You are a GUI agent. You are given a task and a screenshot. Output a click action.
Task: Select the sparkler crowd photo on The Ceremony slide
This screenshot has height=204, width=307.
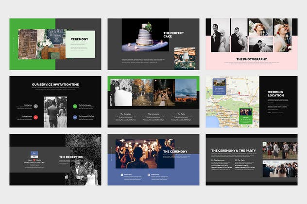click(145, 154)
